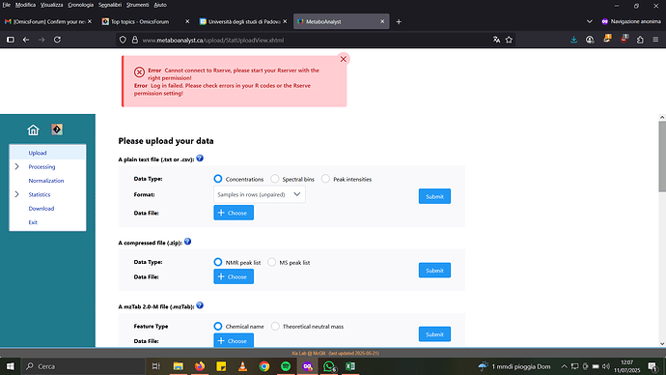666x375 pixels.
Task: Select the Spectral bins data type
Action: coord(275,179)
